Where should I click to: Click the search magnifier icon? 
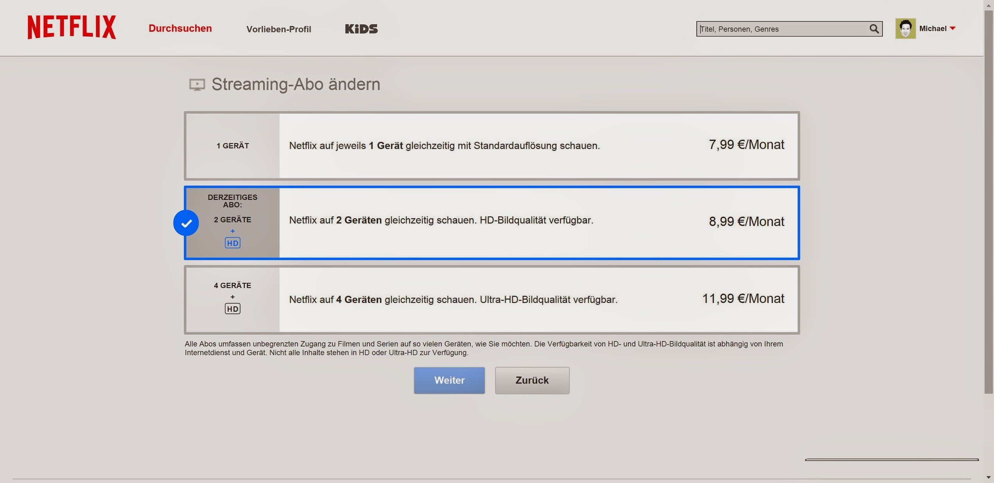click(x=874, y=29)
